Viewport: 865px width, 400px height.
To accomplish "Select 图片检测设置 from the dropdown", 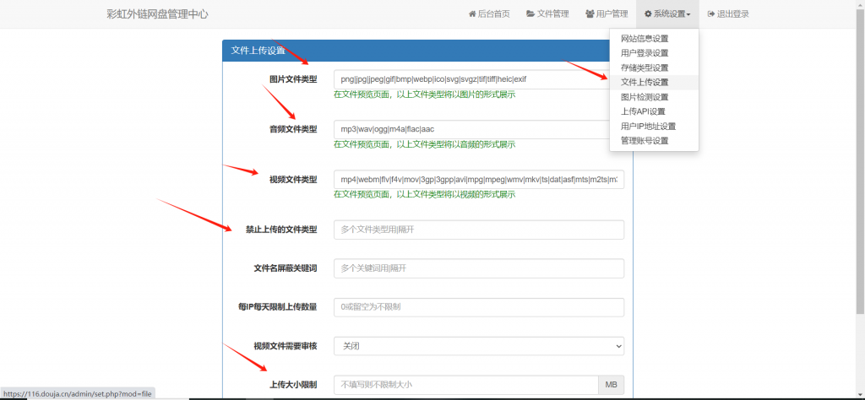I will 655,97.
